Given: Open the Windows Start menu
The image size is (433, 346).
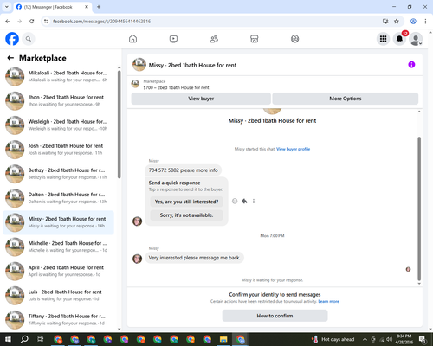Looking at the screenshot, I should click(x=8, y=339).
